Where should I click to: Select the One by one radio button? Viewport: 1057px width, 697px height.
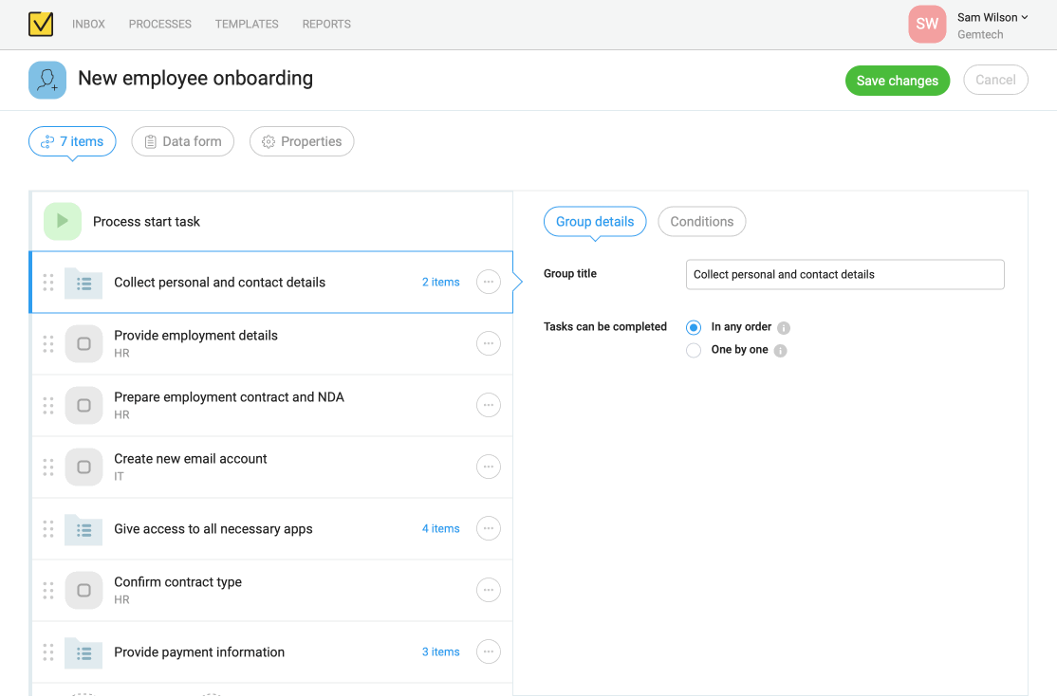[x=694, y=350]
